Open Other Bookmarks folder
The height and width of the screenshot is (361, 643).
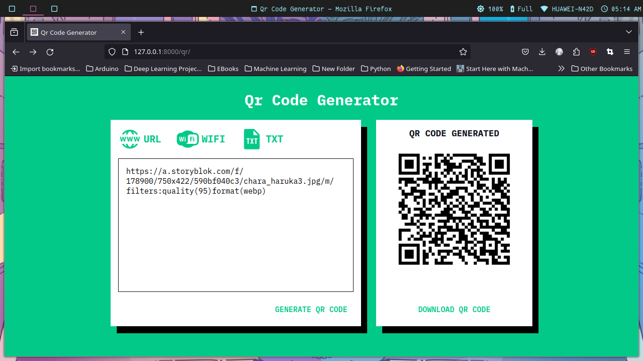click(602, 69)
